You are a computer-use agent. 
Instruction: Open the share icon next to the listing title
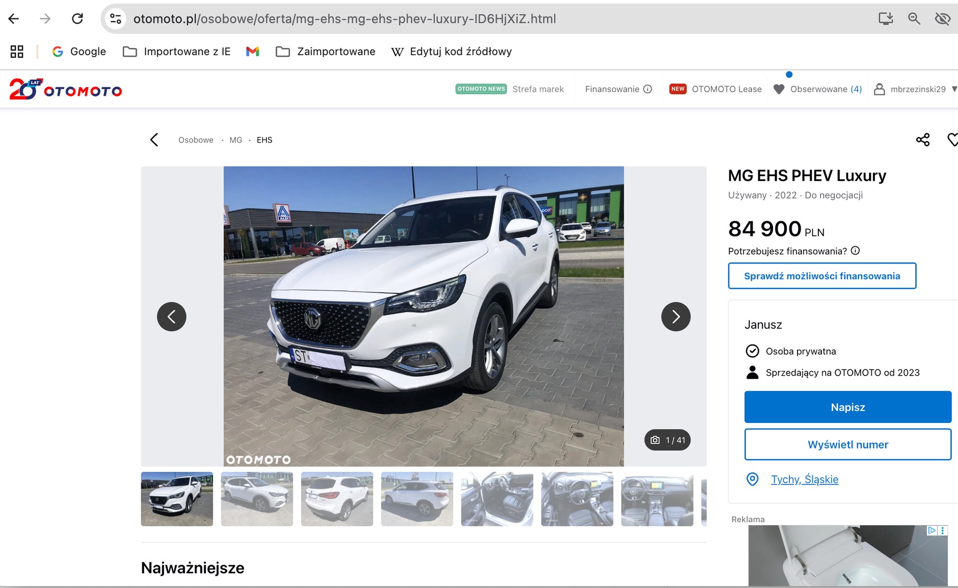tap(924, 140)
